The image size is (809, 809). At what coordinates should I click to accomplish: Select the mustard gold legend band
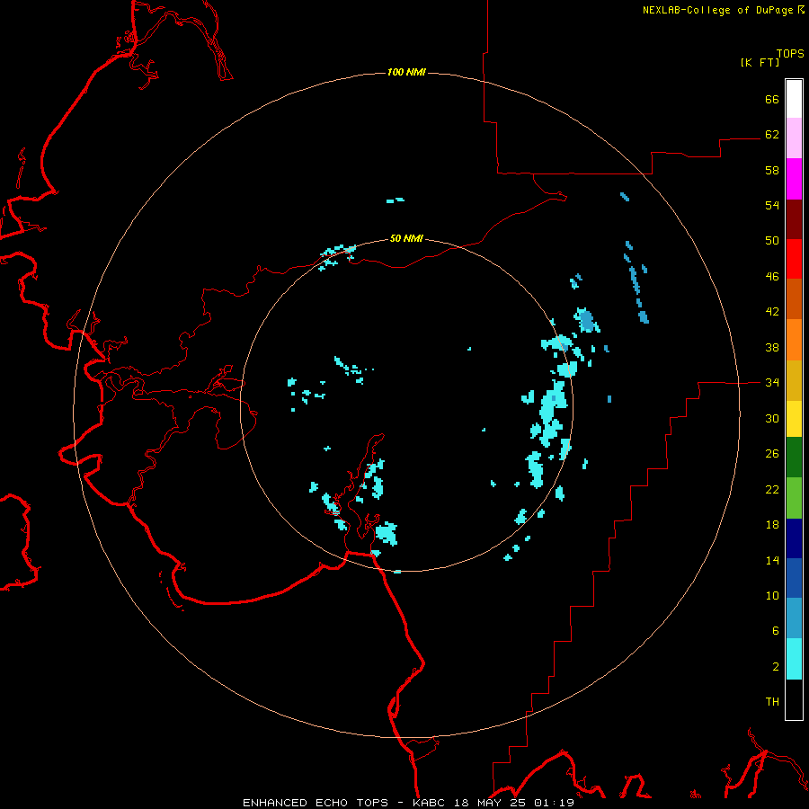click(x=794, y=380)
